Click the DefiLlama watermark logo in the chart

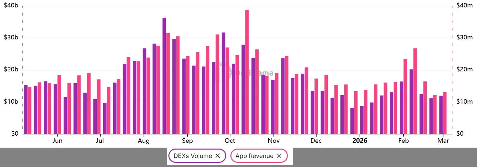225,72
